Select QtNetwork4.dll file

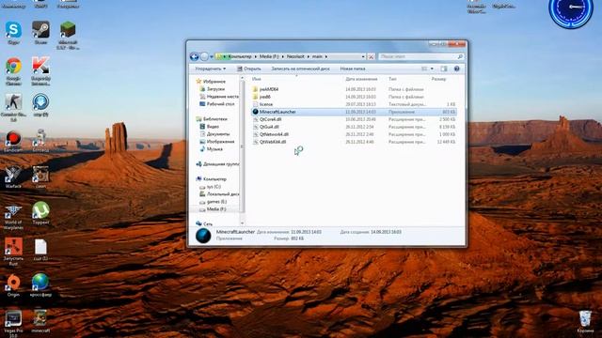pyautogui.click(x=274, y=134)
